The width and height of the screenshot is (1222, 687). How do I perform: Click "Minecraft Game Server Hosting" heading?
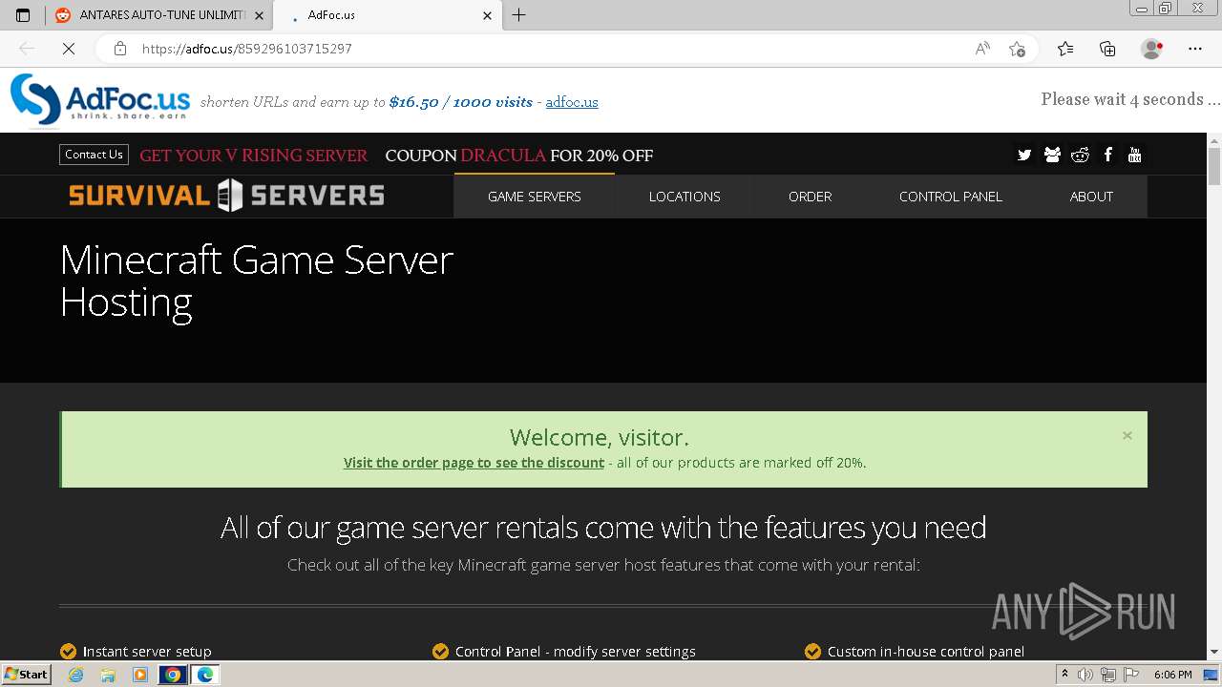click(x=256, y=281)
